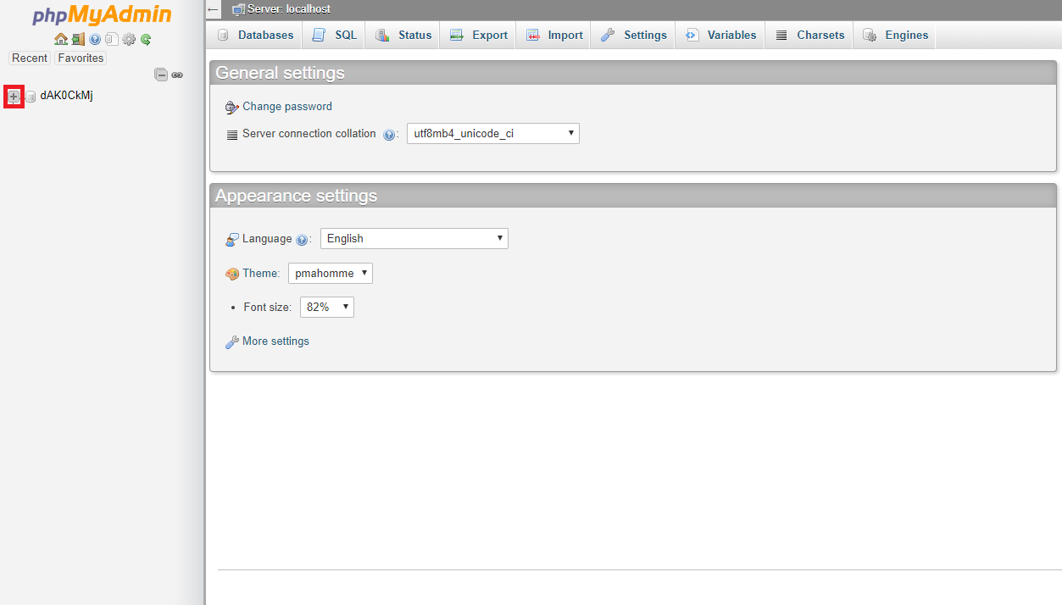Select the dAK0CkMj database name
The image size is (1062, 605).
coord(66,95)
